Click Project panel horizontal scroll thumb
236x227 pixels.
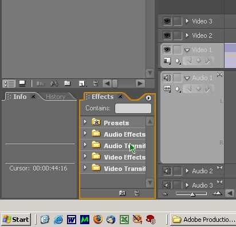pos(115,83)
